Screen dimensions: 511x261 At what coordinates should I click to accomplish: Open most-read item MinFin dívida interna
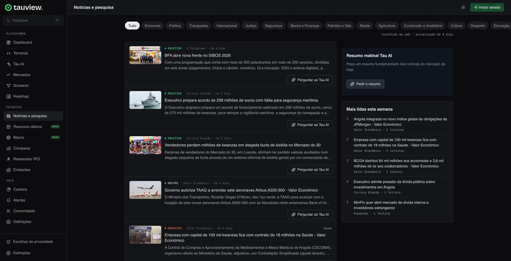click(391, 205)
